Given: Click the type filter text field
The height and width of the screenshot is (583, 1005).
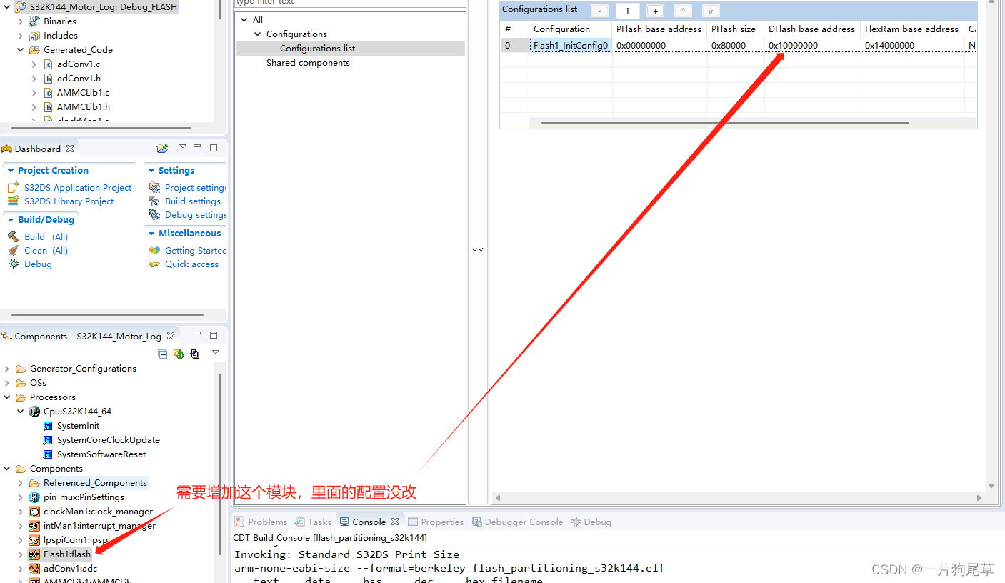Looking at the screenshot, I should pos(350,3).
